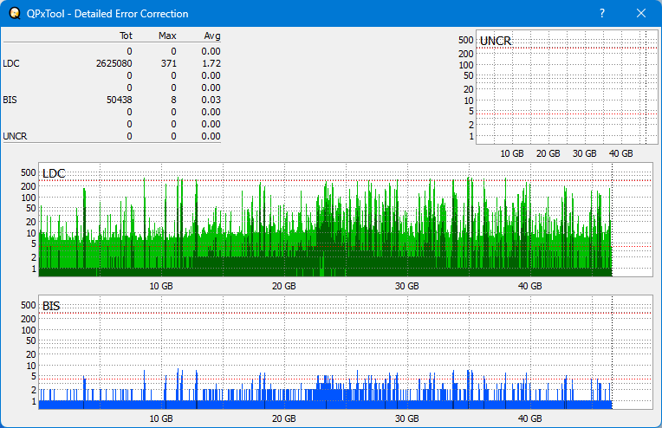This screenshot has width=662, height=428.
Task: Select LDC average value 1.72
Action: click(x=211, y=63)
